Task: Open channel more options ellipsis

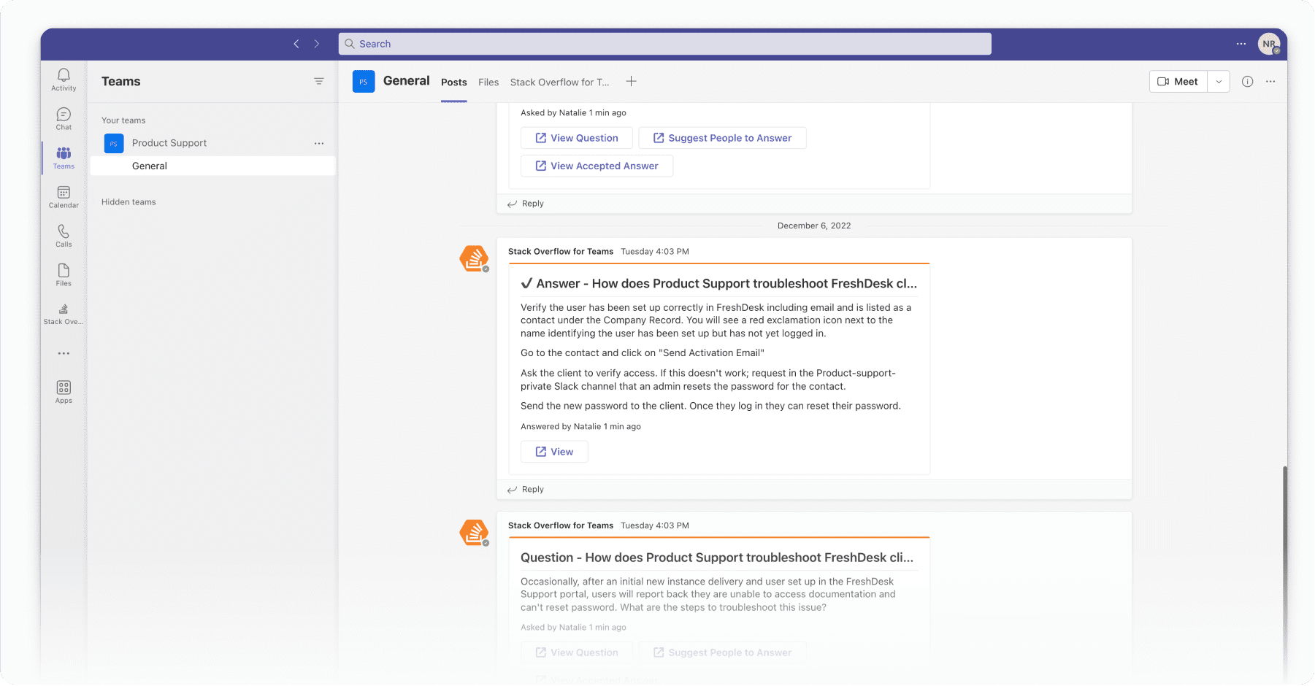Action: [x=1270, y=81]
